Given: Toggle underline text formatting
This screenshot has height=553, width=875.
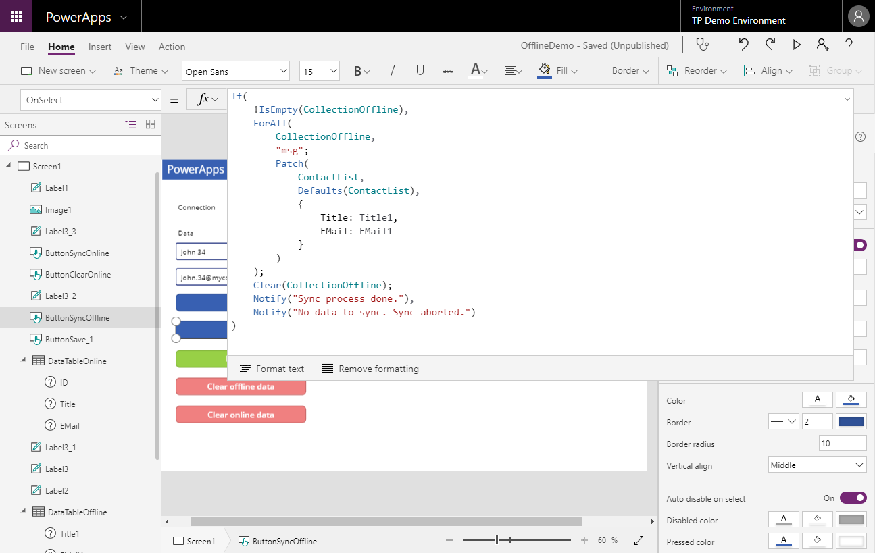Looking at the screenshot, I should click(420, 71).
